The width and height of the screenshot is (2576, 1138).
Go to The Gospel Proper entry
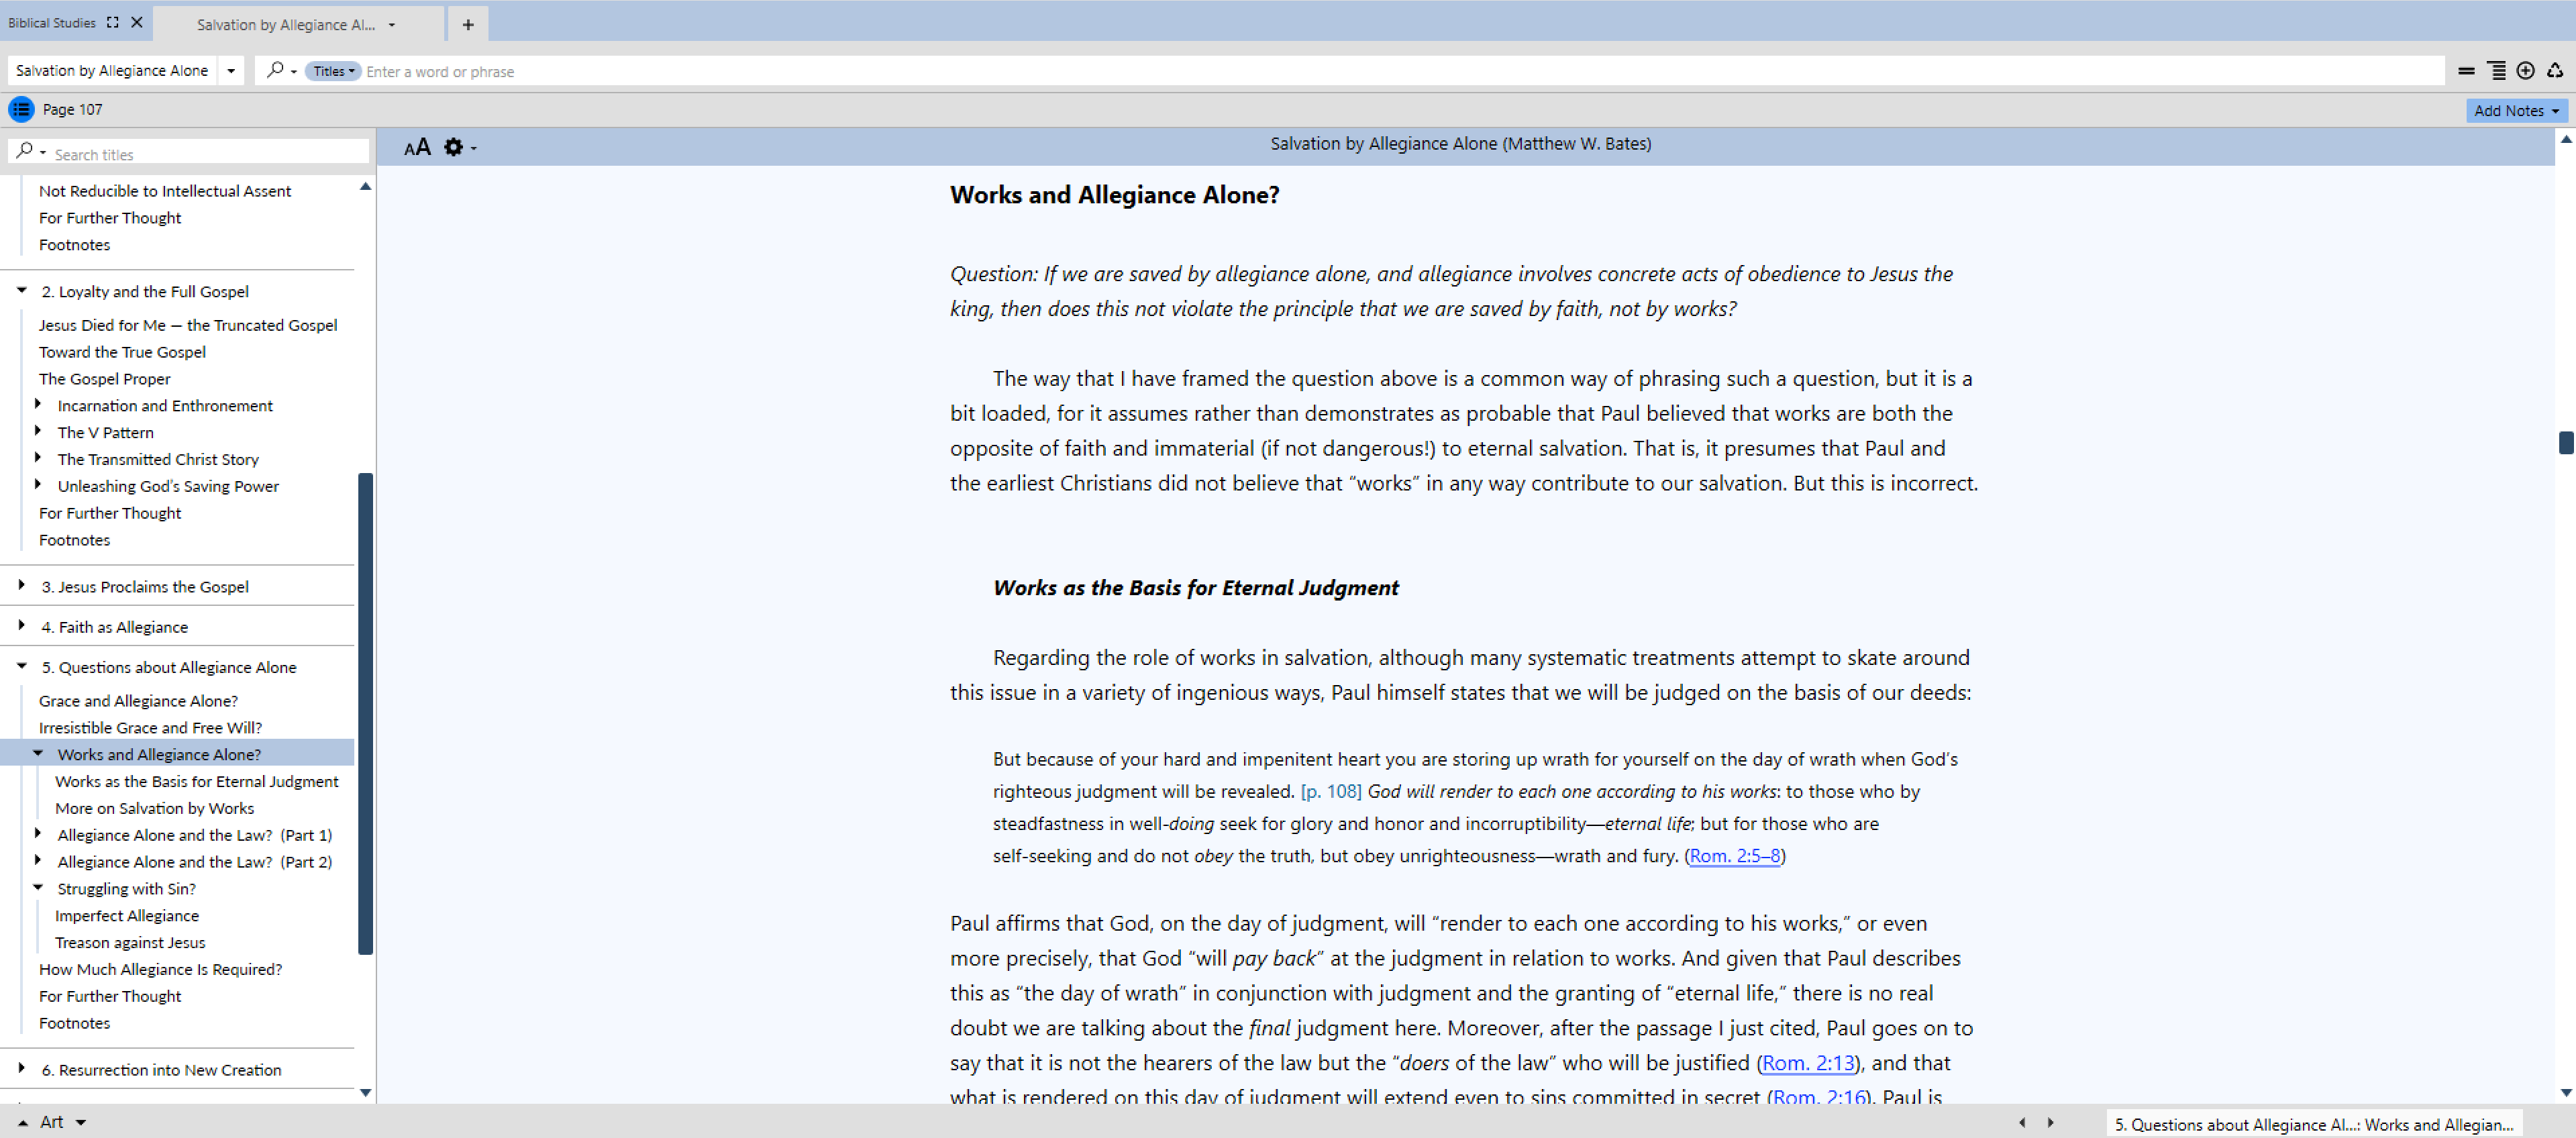[x=104, y=379]
